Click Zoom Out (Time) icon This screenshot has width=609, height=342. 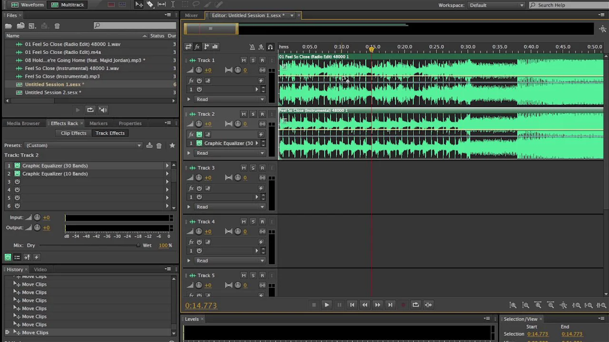coord(550,305)
